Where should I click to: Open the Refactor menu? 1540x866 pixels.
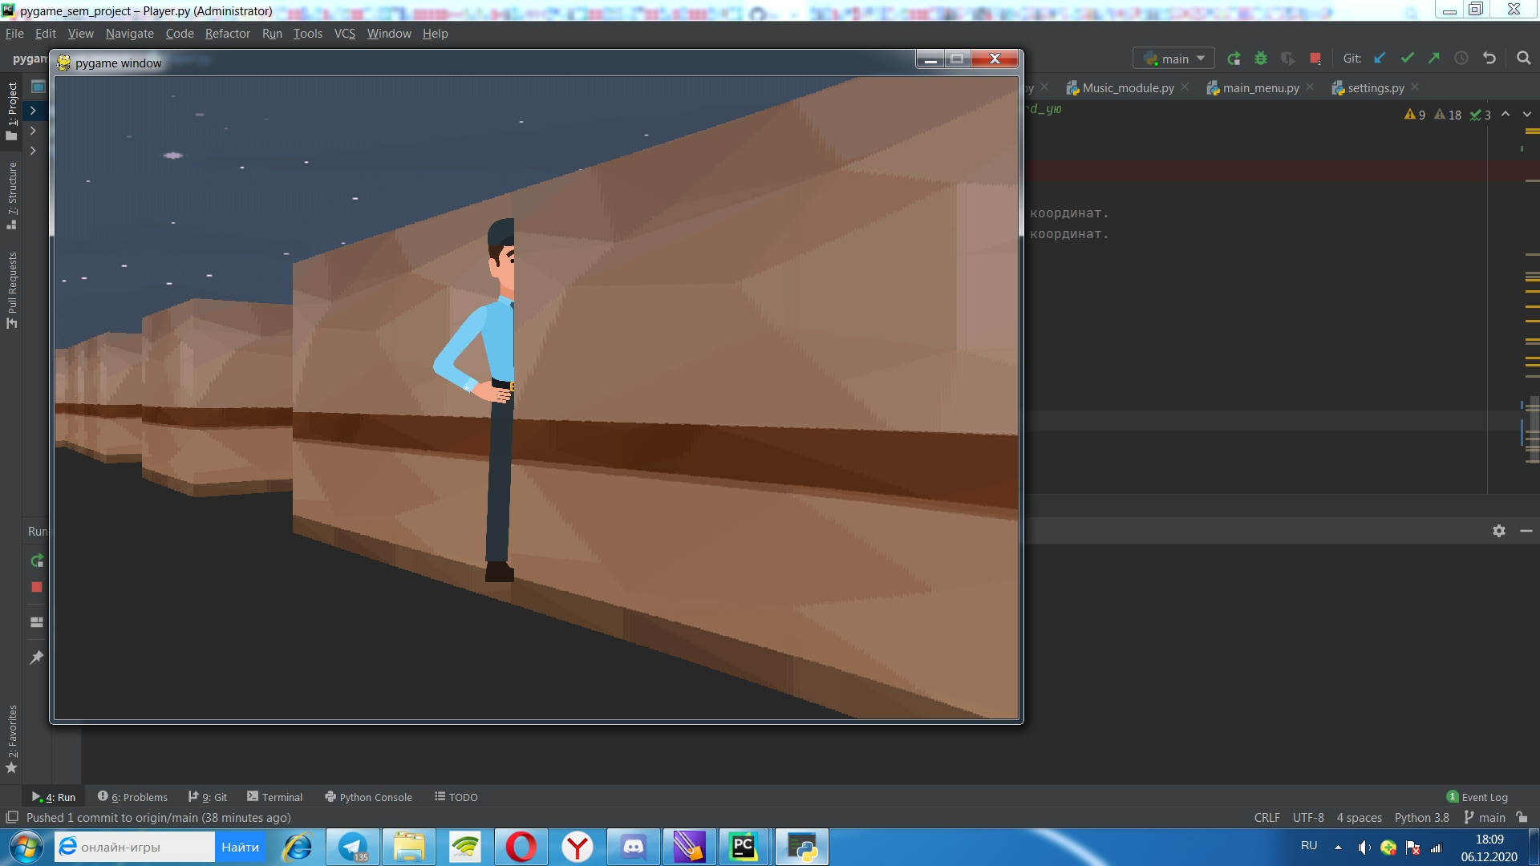227,33
